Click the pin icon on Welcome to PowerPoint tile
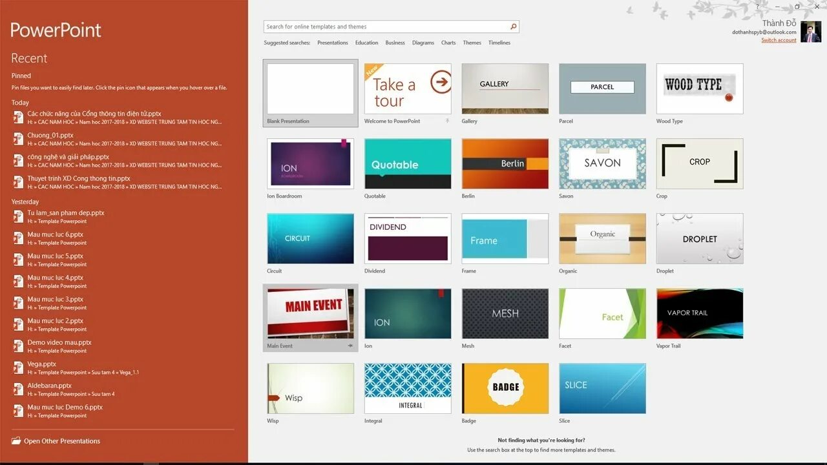 coord(447,121)
